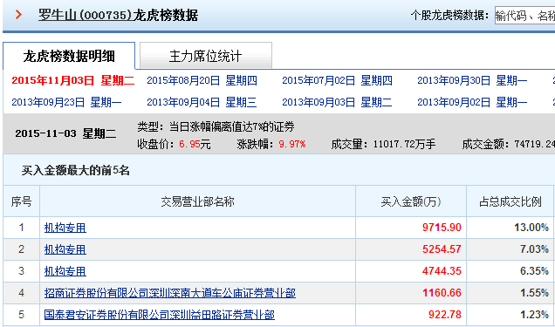Select the date 2015年07月02日 星期四
This screenshot has width=555, height=327.
tap(337, 80)
